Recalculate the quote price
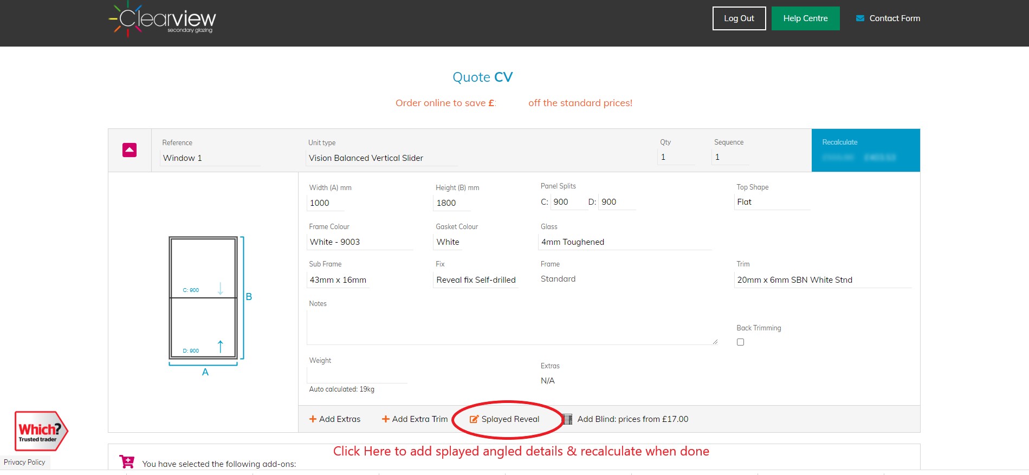The width and height of the screenshot is (1029, 475). [865, 150]
